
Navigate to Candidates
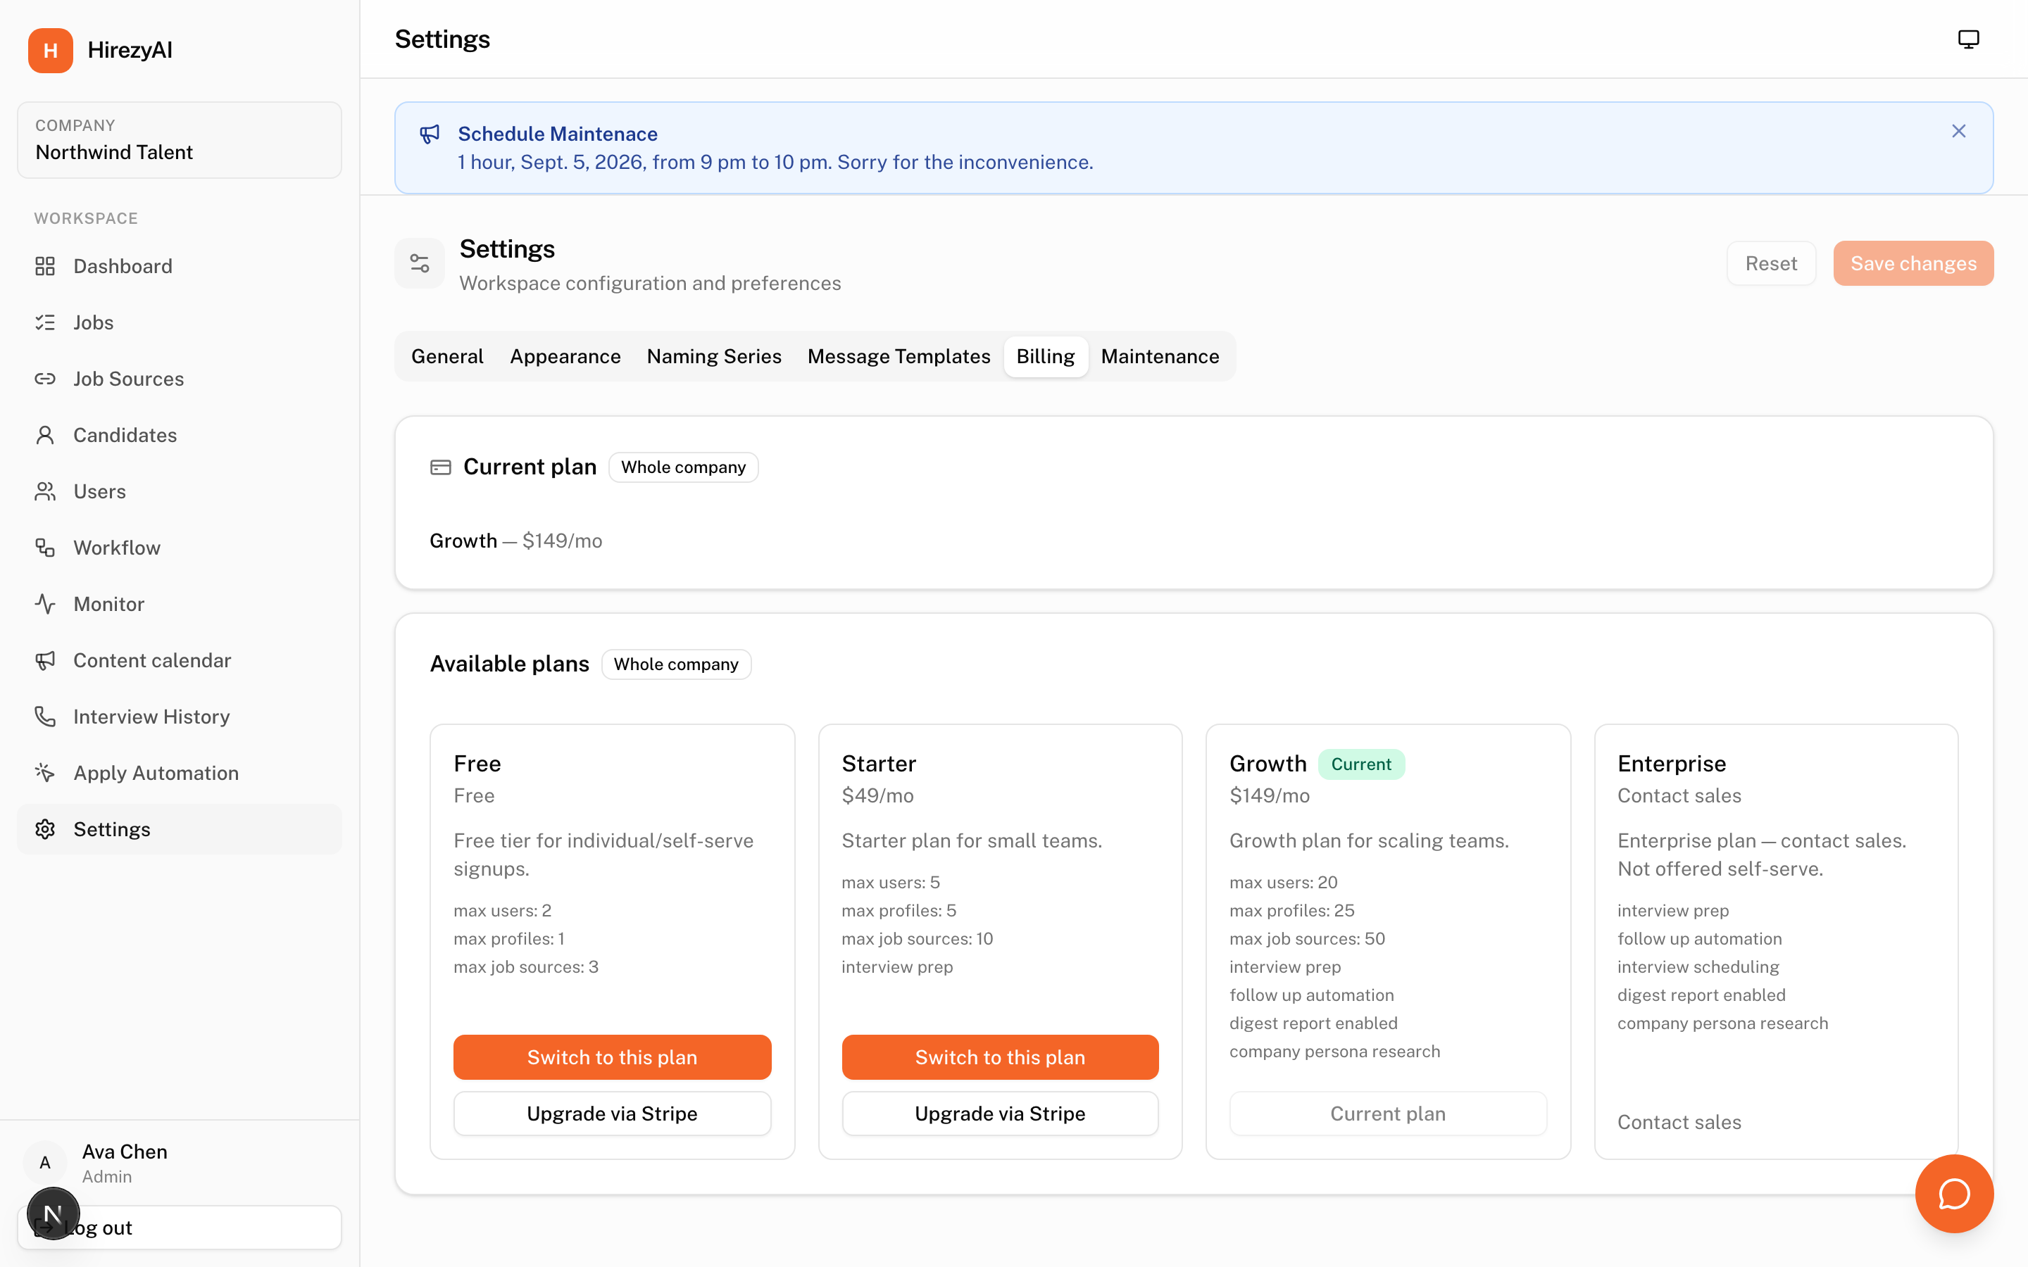[x=180, y=435]
